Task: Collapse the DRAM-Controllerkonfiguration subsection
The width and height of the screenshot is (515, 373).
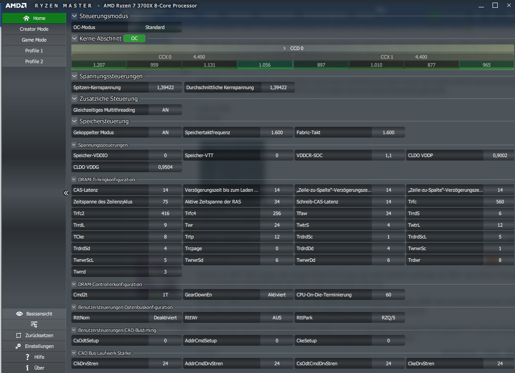Action: pyautogui.click(x=74, y=284)
